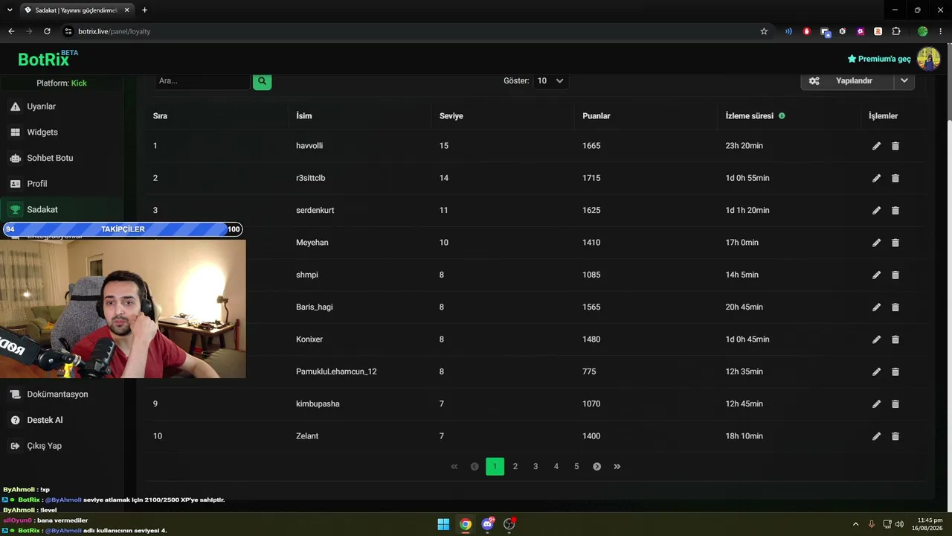
Task: Open Chrome tab search chevron
Action: (x=10, y=10)
